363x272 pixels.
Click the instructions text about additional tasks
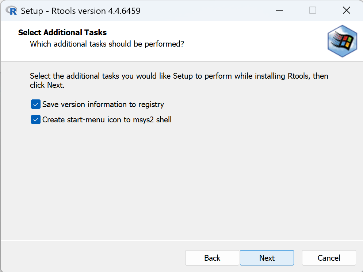point(179,81)
